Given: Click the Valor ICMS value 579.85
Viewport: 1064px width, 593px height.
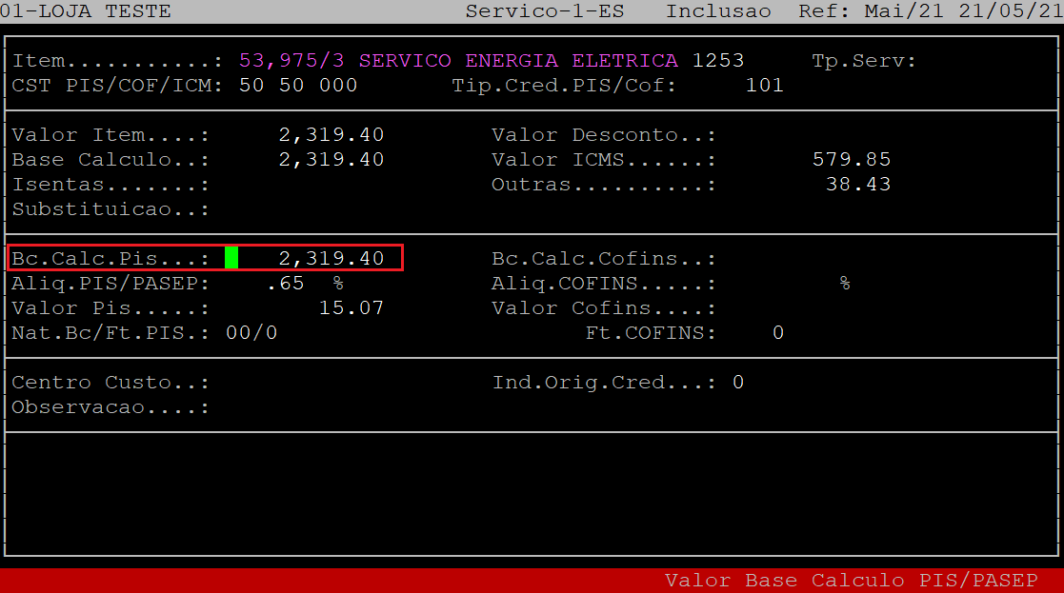Looking at the screenshot, I should coord(851,160).
